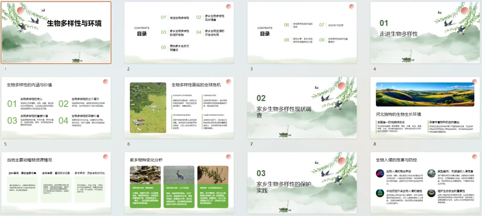Select contents slide listing items 06 to 09
482x216 pixels.
[302, 33]
